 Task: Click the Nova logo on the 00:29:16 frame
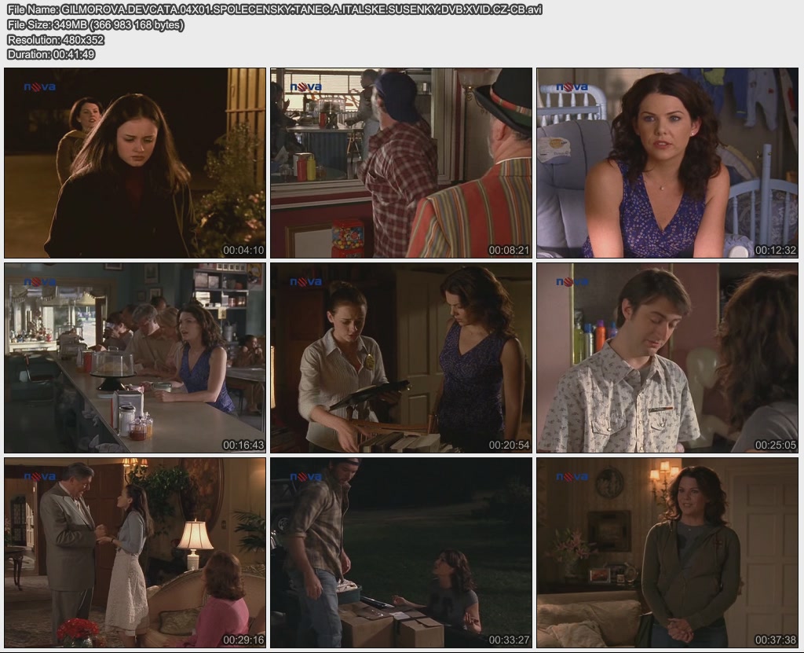pos(40,477)
